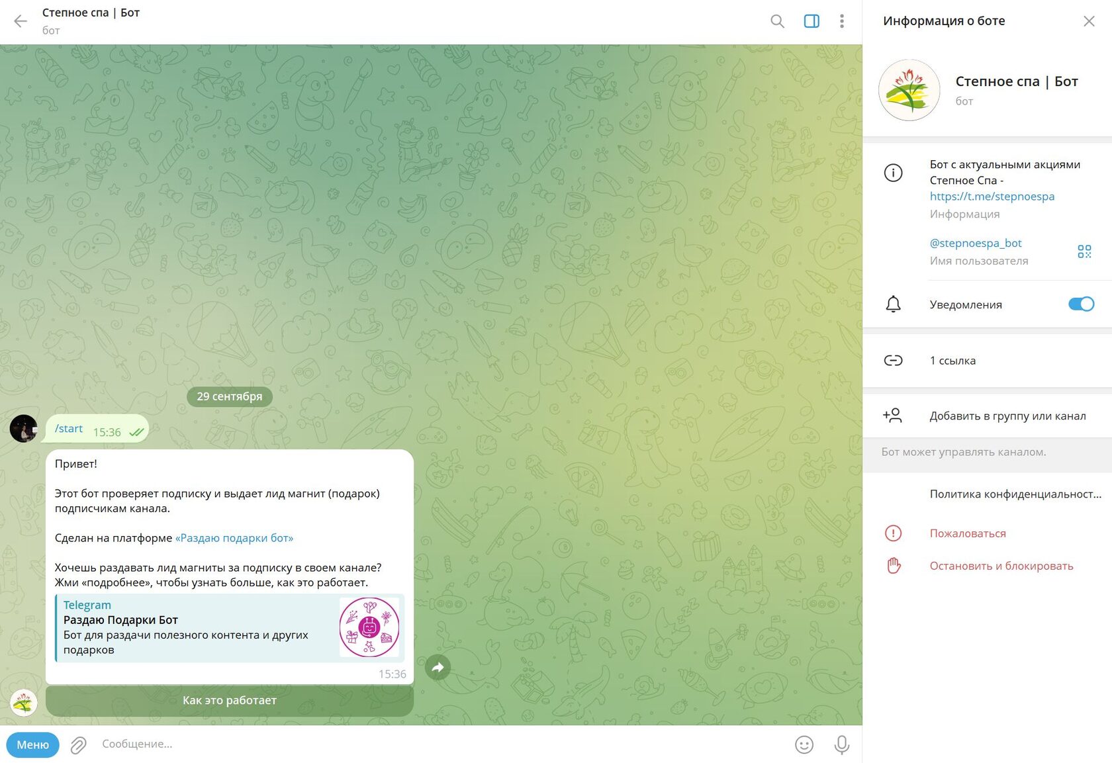The image size is (1112, 763).
Task: Click the Информация о боте panel title
Action: coord(944,21)
